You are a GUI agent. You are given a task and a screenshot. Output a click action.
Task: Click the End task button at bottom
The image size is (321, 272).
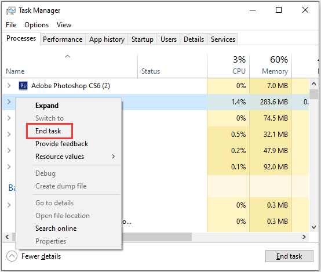pos(289,256)
